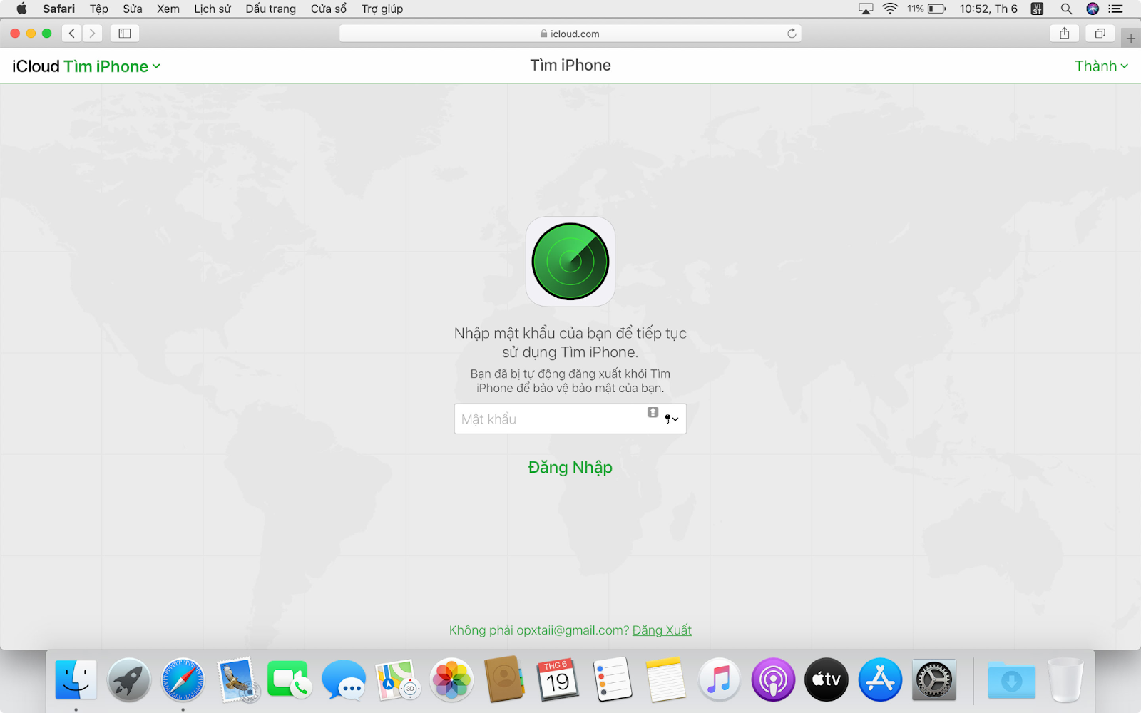This screenshot has width=1141, height=713.
Task: Click the Find My iPhone radar icon
Action: (570, 262)
